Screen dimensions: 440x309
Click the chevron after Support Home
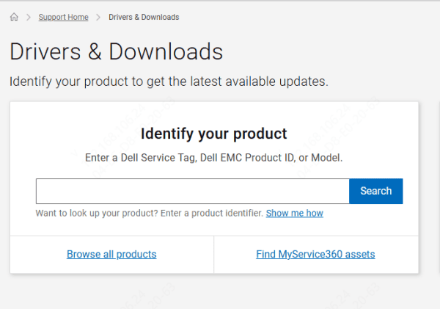tap(98, 17)
